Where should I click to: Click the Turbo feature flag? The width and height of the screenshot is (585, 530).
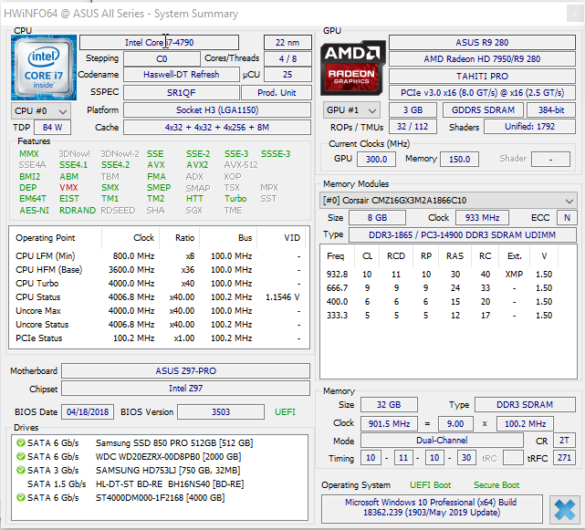coord(235,199)
